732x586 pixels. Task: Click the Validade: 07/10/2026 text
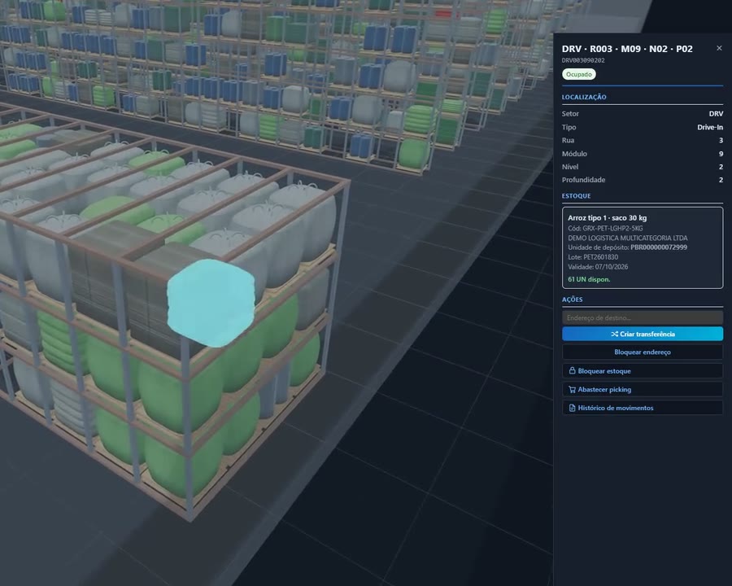point(598,267)
